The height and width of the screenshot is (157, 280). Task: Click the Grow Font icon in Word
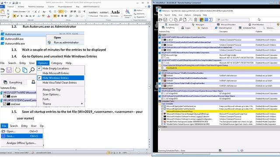click(35, 12)
